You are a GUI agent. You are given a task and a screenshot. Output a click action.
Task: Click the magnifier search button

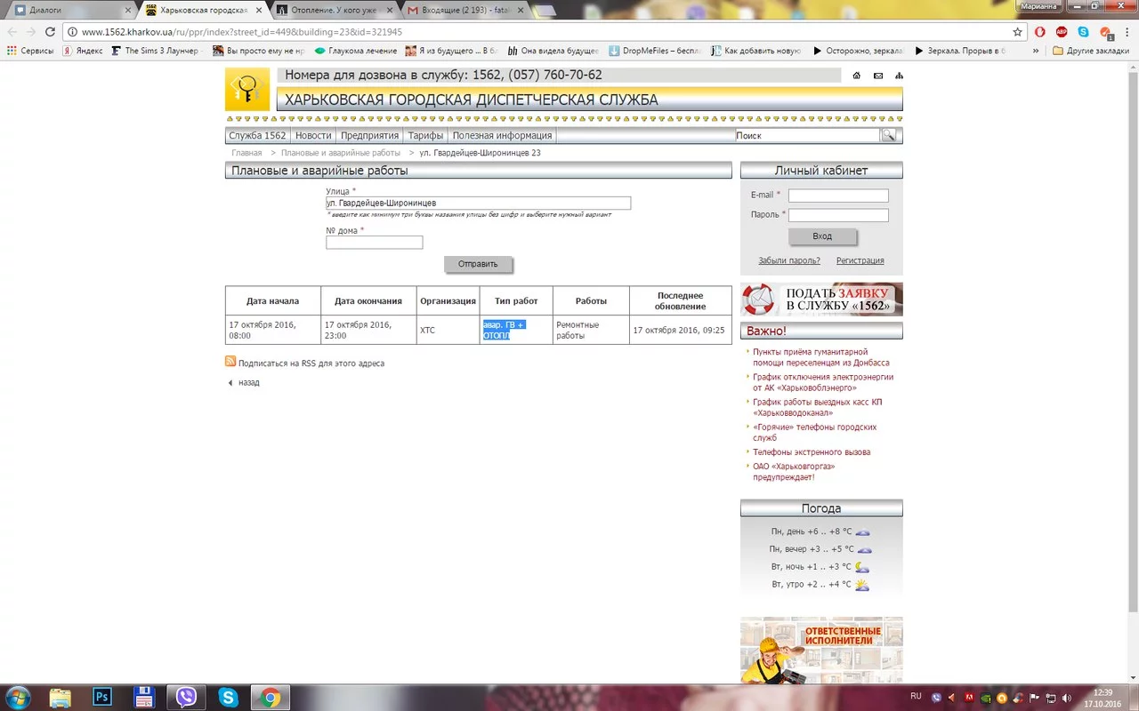tap(888, 135)
